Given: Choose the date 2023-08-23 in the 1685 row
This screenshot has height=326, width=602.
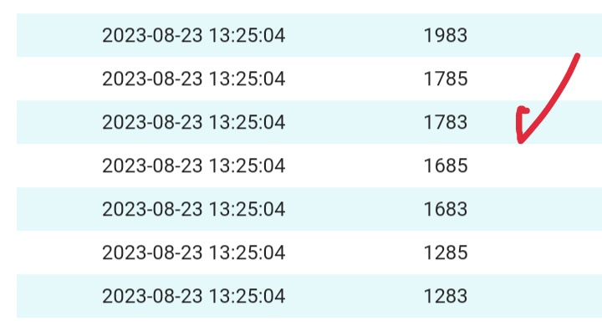Looking at the screenshot, I should click(152, 166).
